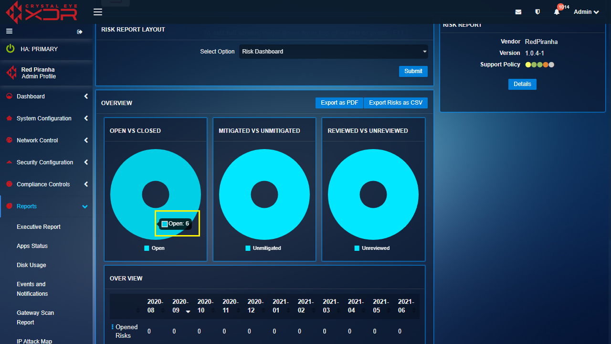Image resolution: width=611 pixels, height=344 pixels.
Task: Toggle the top hamburger menu
Action: click(x=98, y=12)
